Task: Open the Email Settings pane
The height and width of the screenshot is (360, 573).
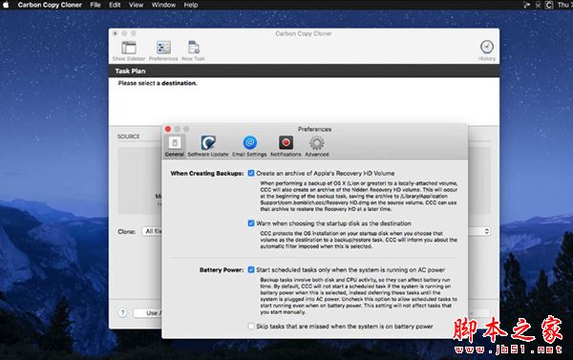Action: pyautogui.click(x=249, y=146)
